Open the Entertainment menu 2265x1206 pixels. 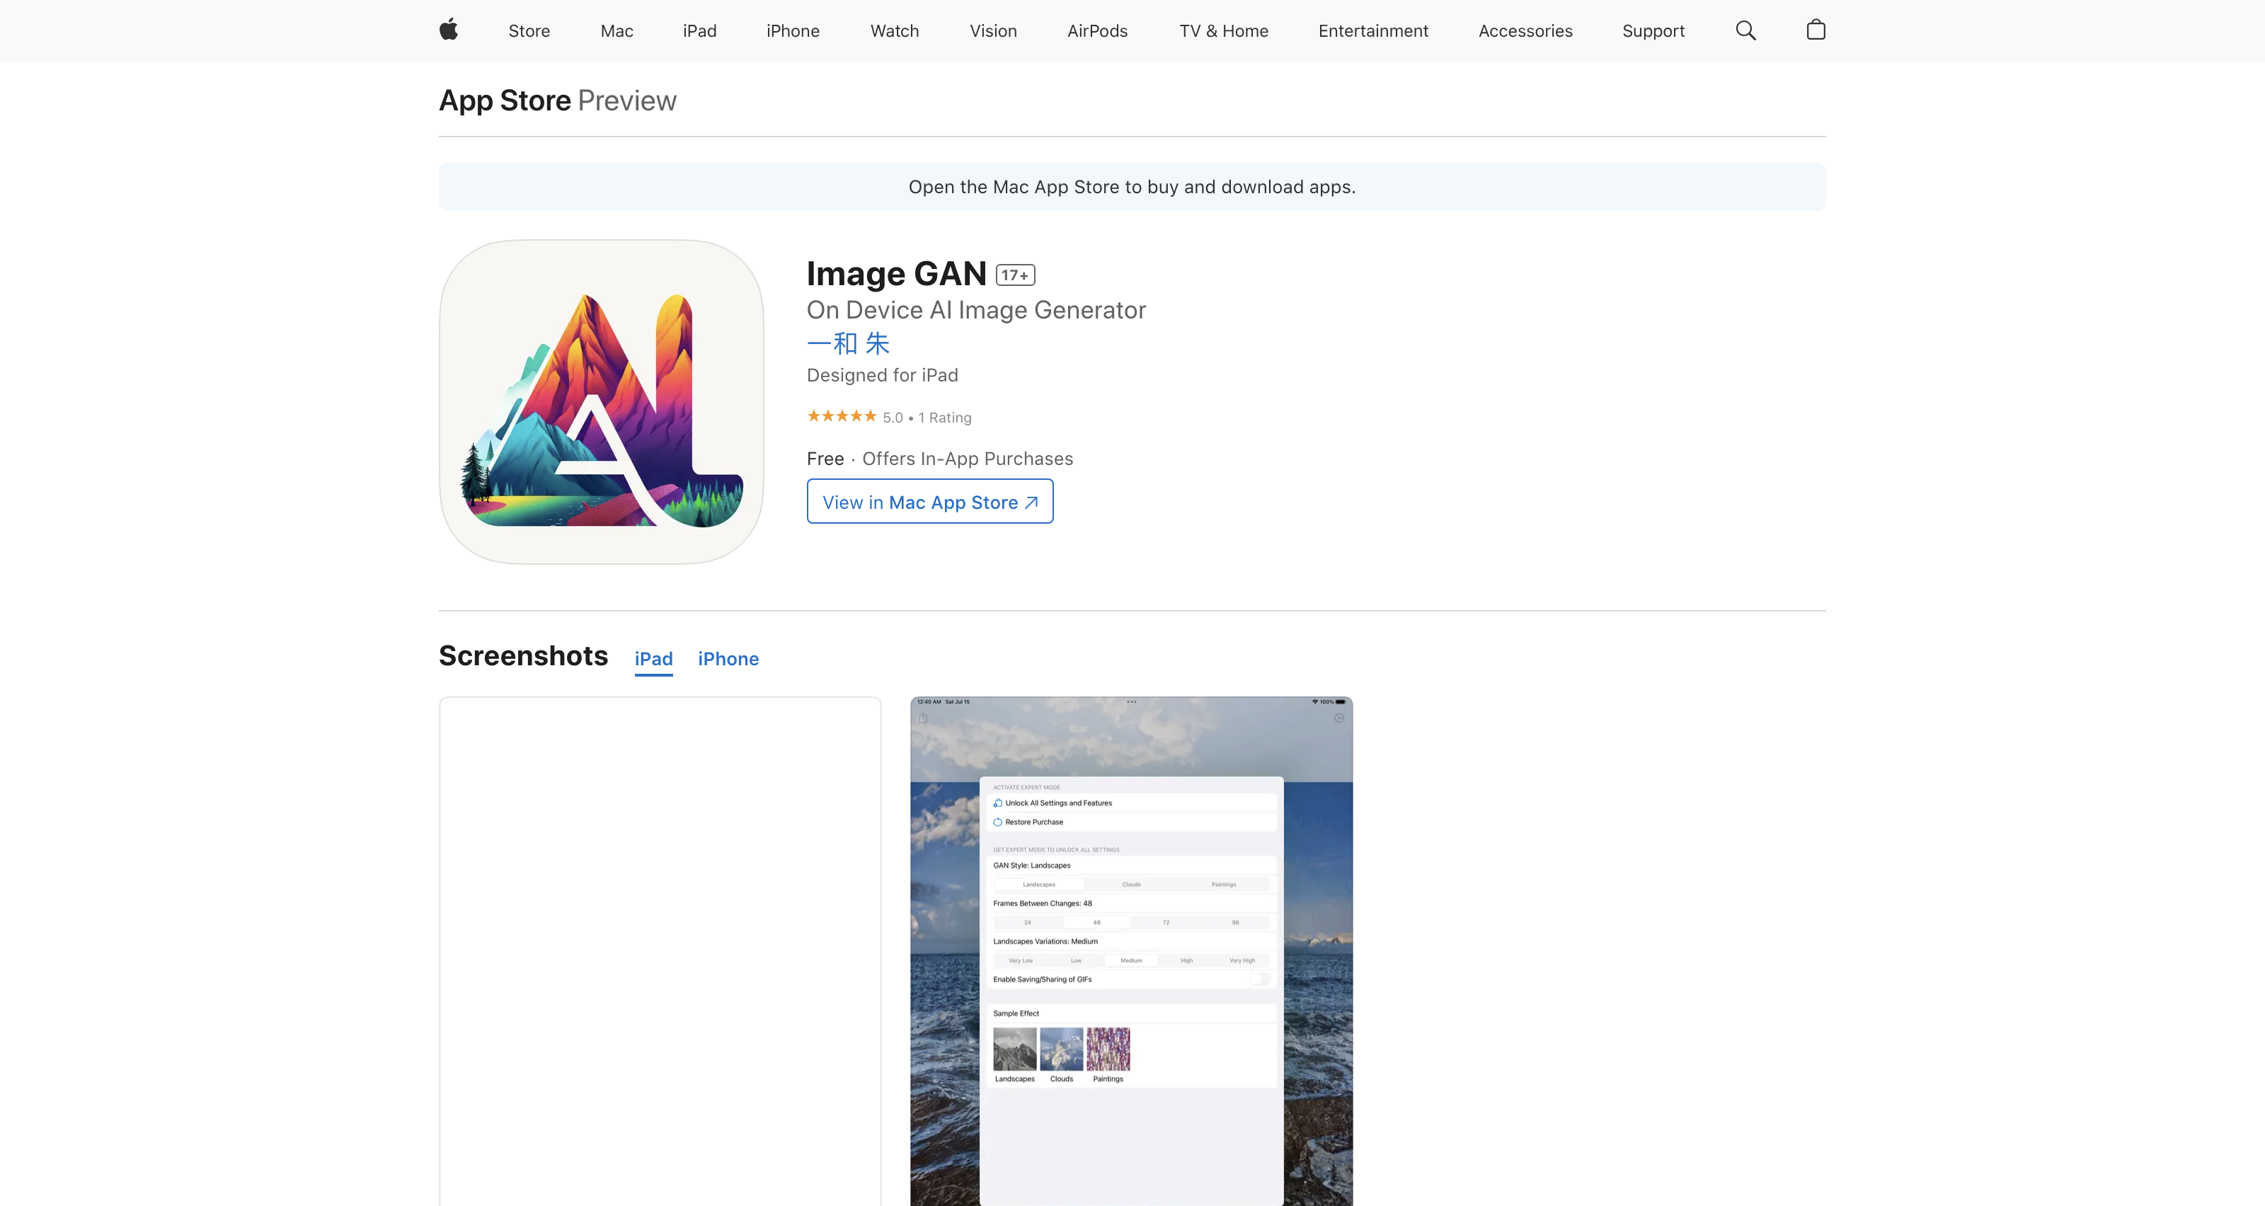(1373, 30)
